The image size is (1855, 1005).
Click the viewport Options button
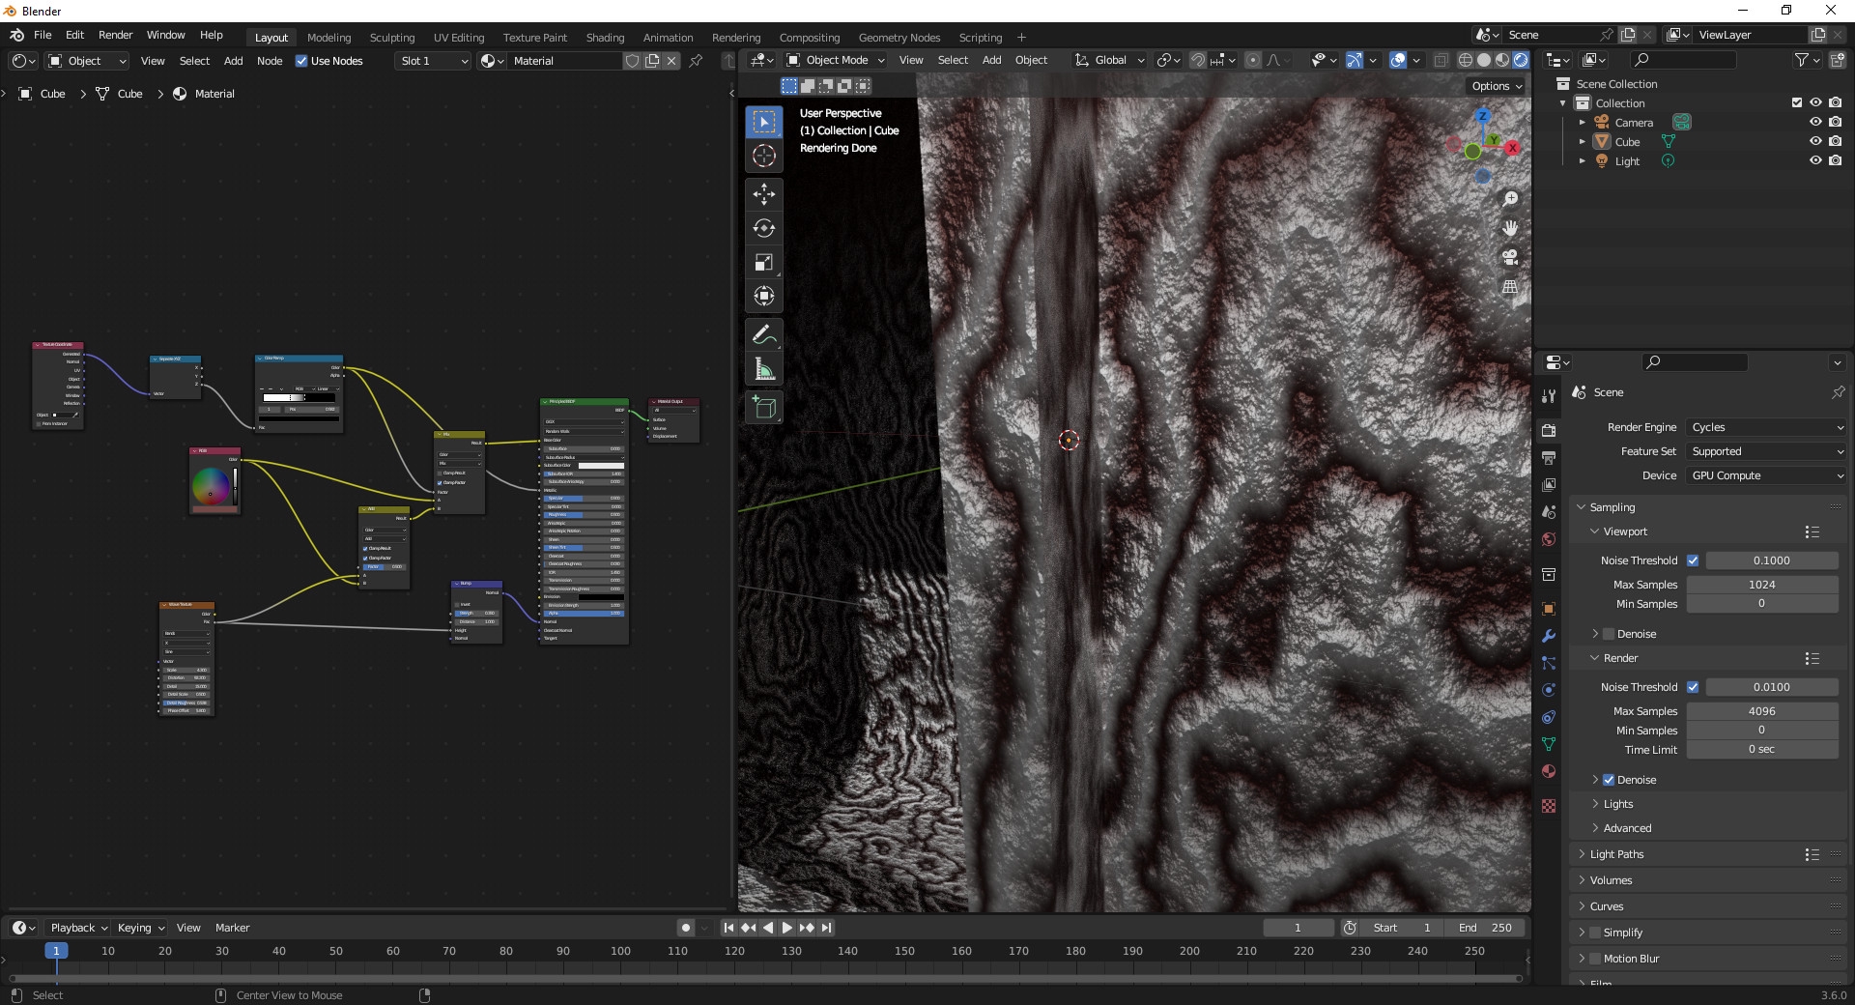[x=1496, y=86]
